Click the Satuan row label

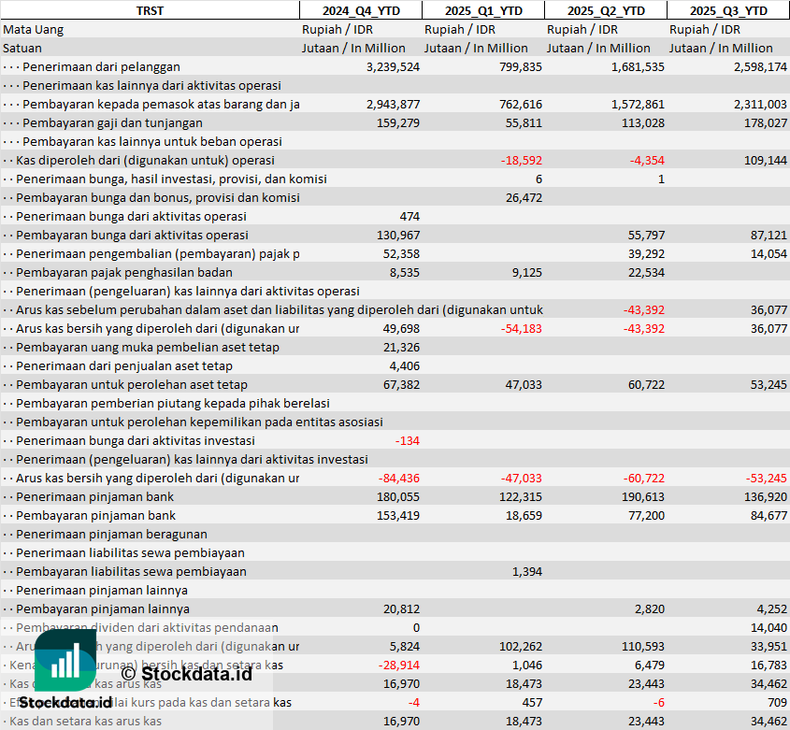(x=22, y=49)
